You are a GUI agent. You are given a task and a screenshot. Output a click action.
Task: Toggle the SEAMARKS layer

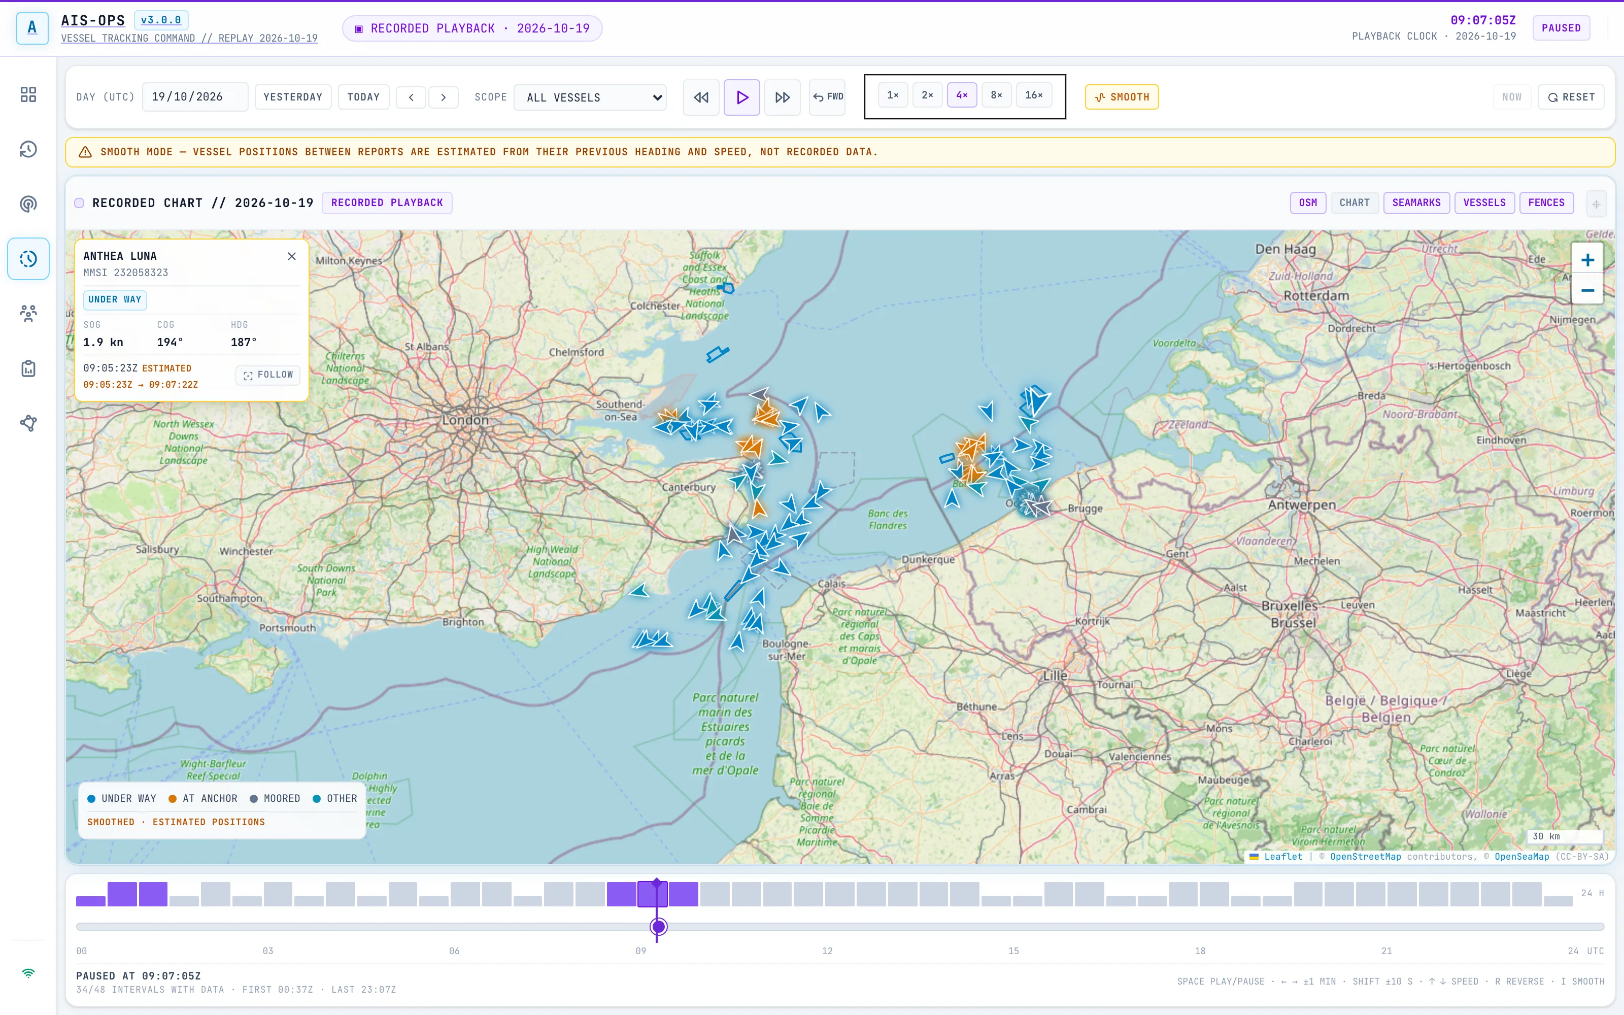(1416, 202)
